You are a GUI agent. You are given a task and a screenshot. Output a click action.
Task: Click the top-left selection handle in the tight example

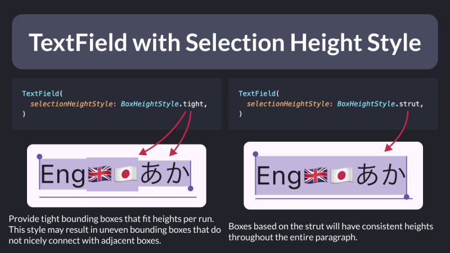[x=39, y=156]
